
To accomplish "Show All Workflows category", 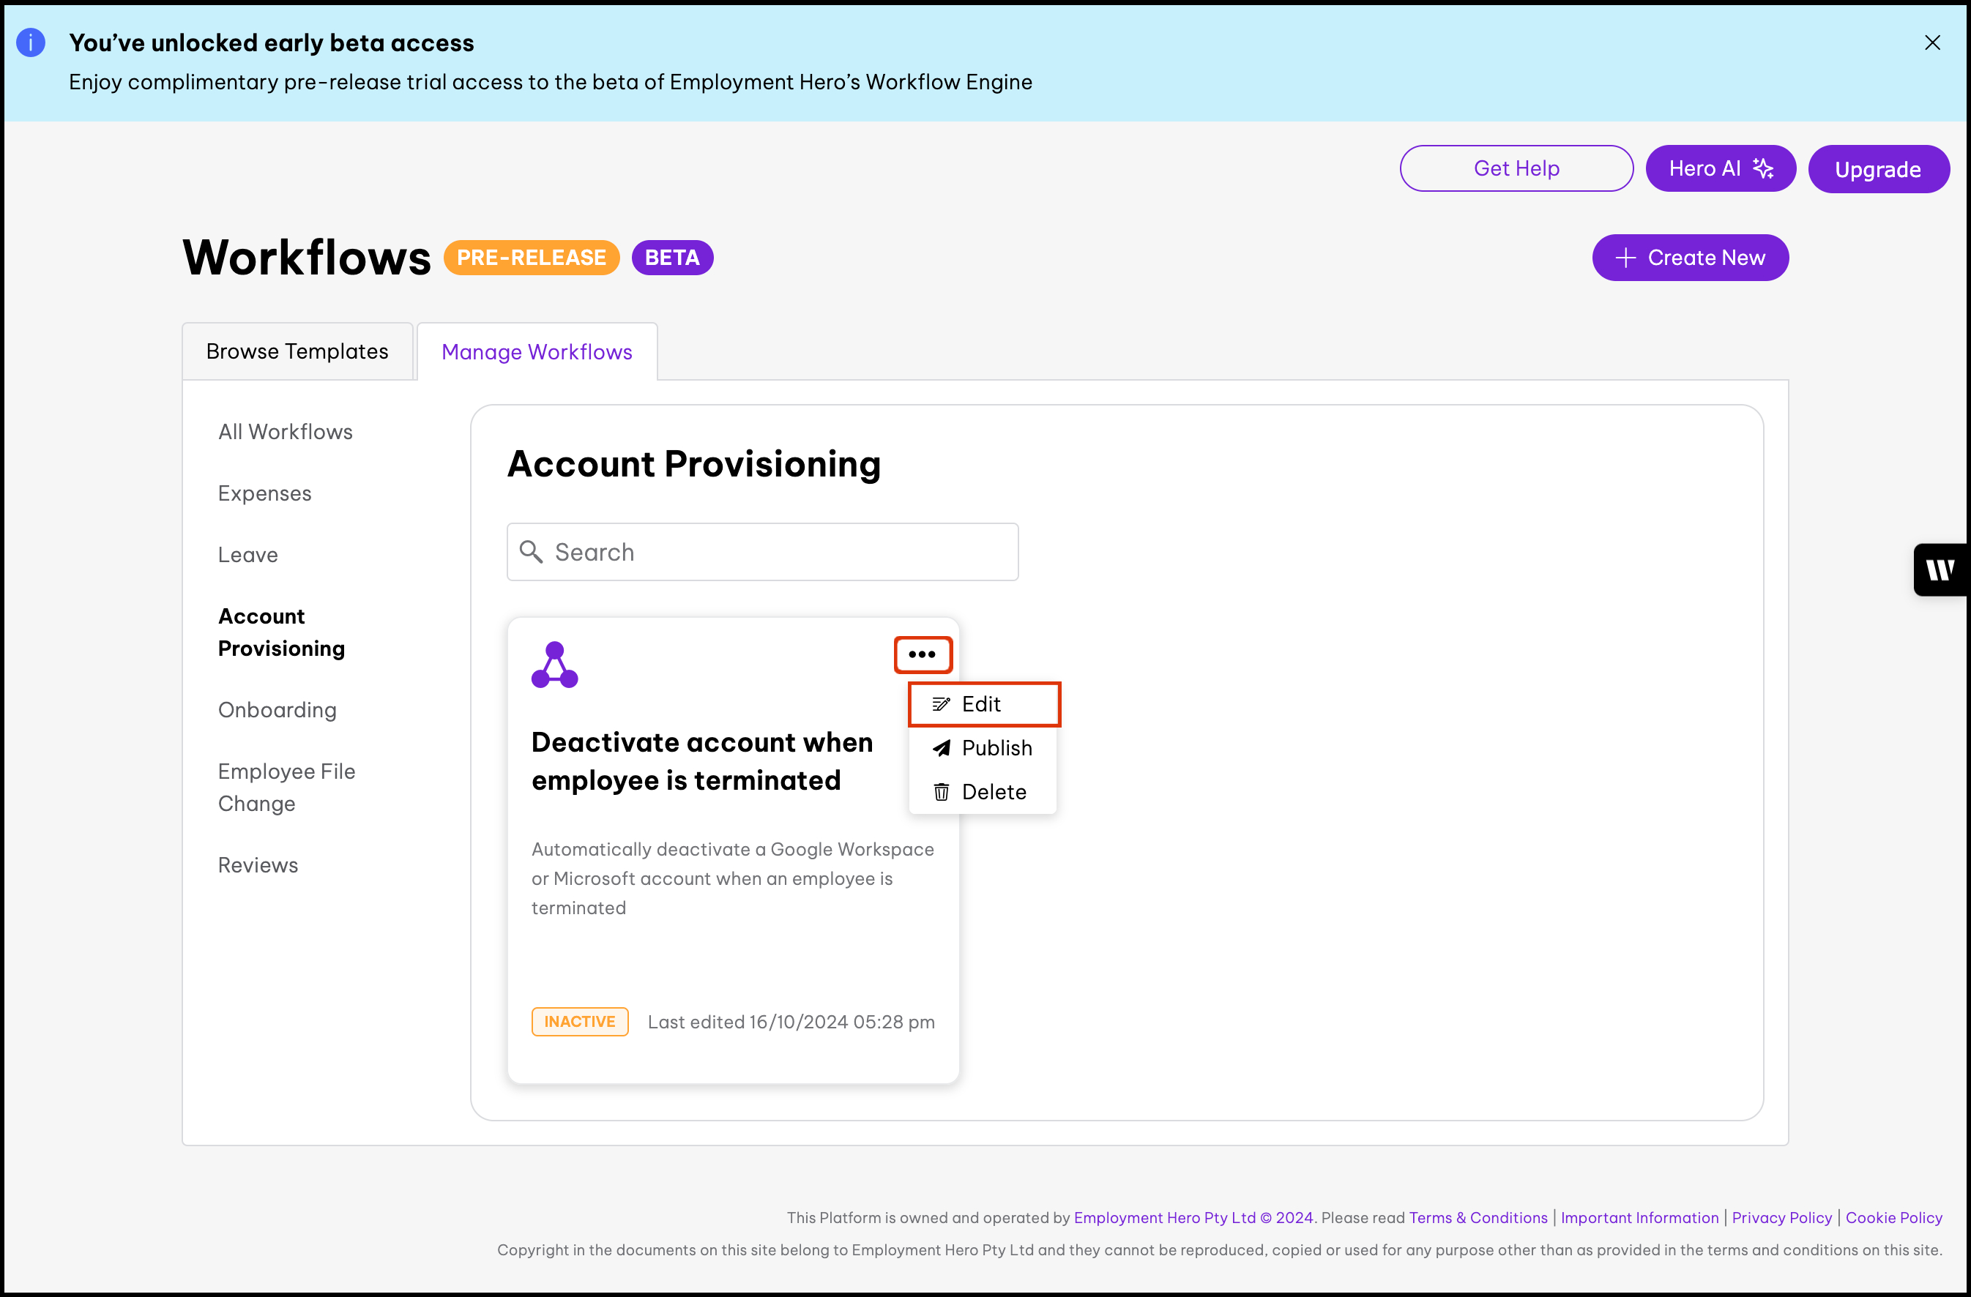I will [285, 432].
